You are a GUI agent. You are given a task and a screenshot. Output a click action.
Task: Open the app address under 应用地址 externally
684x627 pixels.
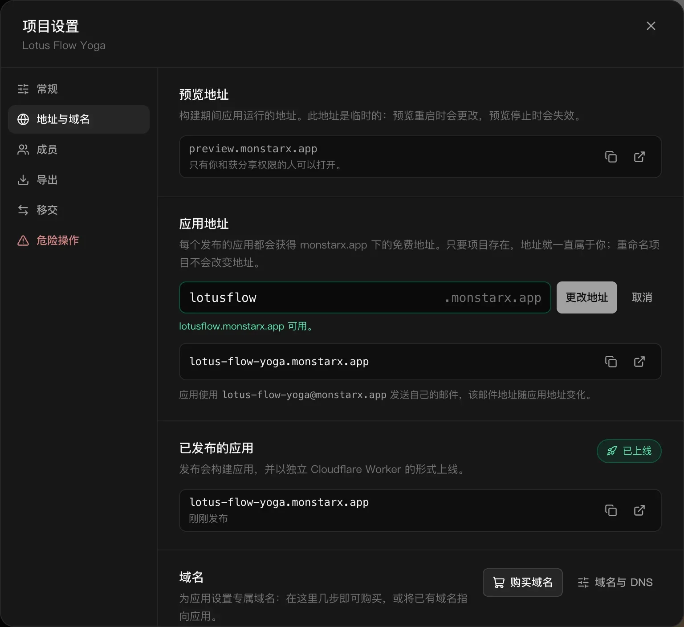click(639, 362)
